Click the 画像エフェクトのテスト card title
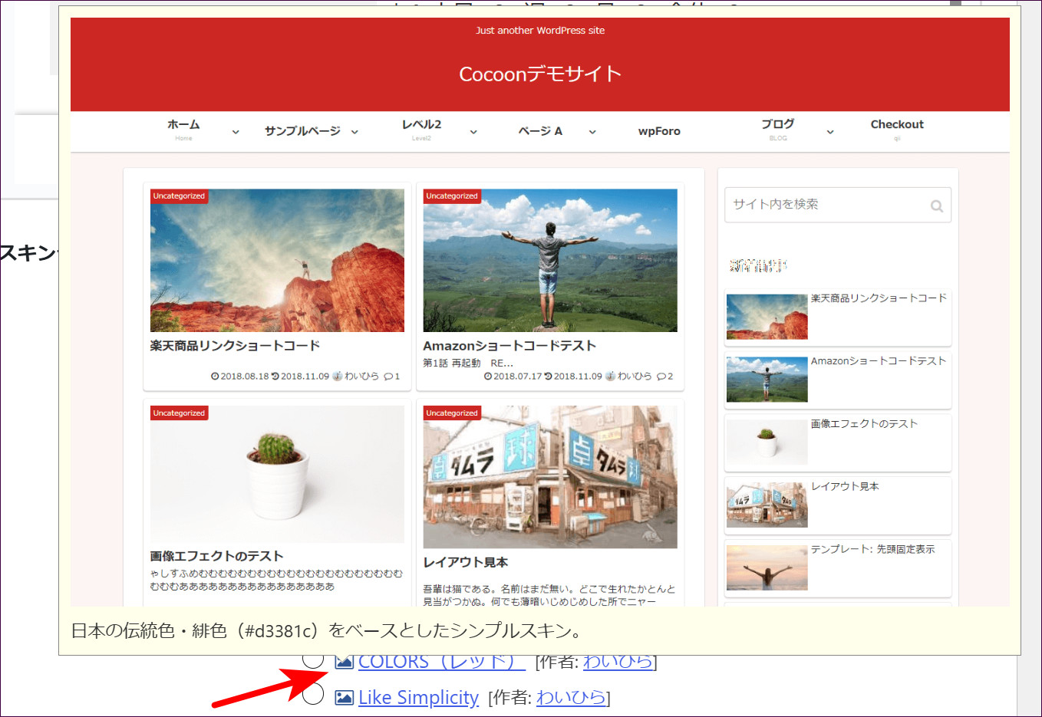 click(216, 556)
